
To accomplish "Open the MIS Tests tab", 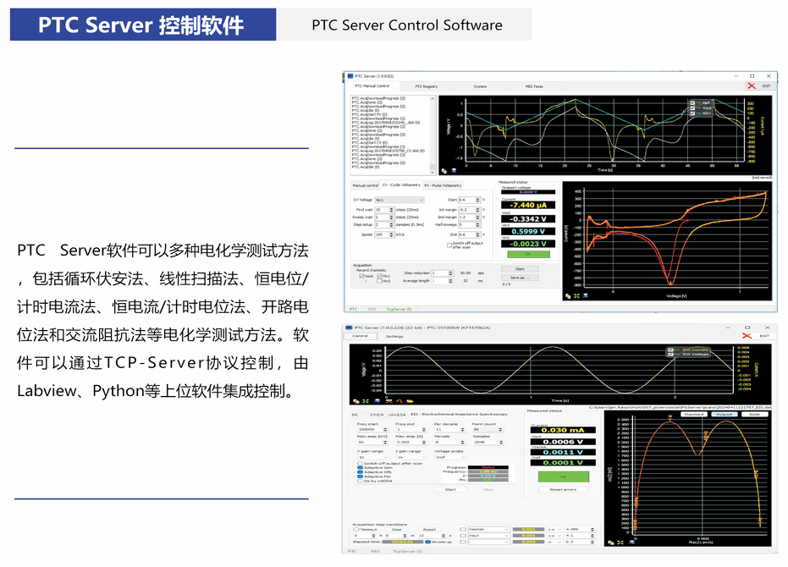I will tap(534, 86).
